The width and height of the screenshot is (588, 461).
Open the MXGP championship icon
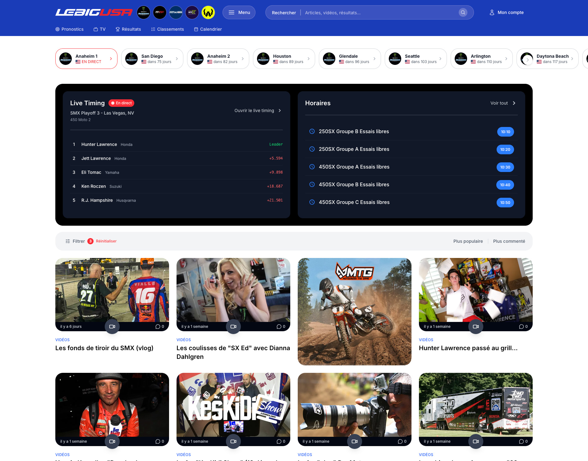coord(160,12)
